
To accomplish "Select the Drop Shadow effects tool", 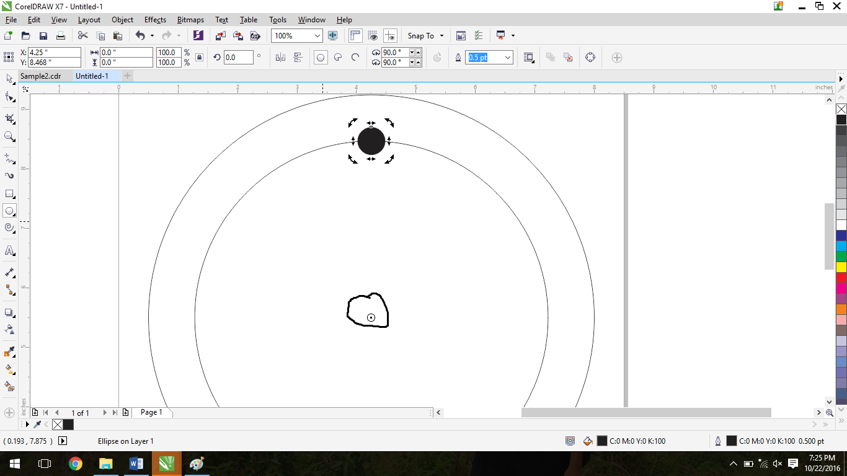I will pyautogui.click(x=9, y=312).
